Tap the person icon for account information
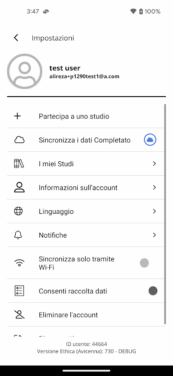 click(x=19, y=187)
